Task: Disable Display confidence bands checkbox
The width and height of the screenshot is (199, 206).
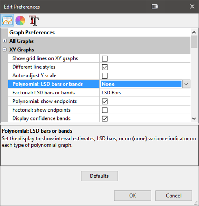Action: pos(105,118)
